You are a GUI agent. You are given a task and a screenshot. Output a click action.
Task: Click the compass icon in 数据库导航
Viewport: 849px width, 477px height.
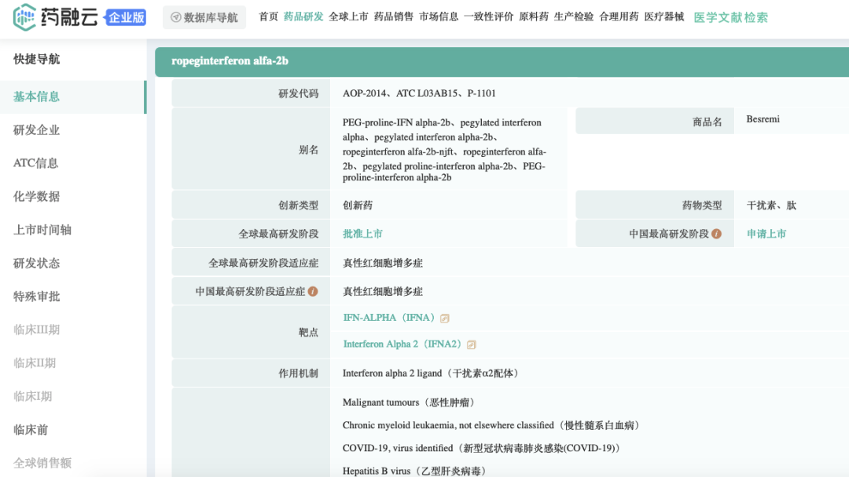(175, 17)
